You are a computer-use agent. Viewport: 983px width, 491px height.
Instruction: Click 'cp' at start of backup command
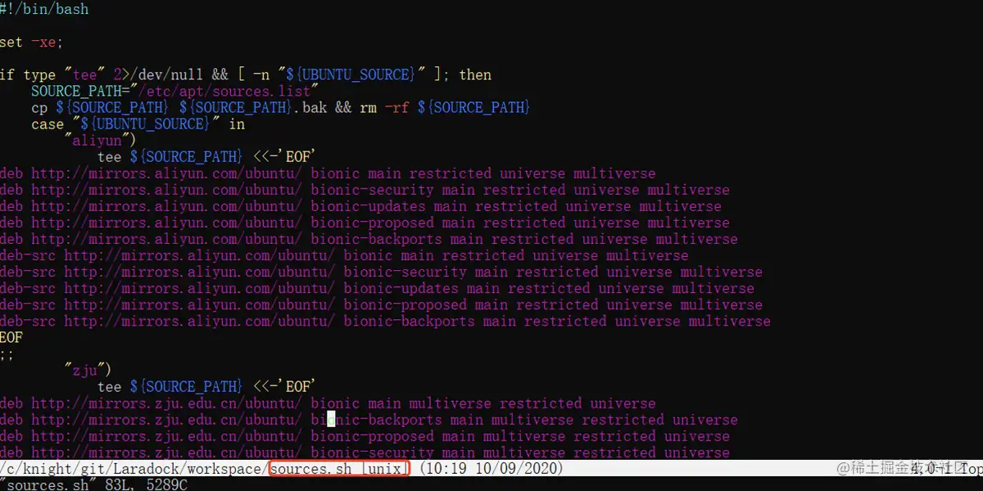(x=39, y=107)
